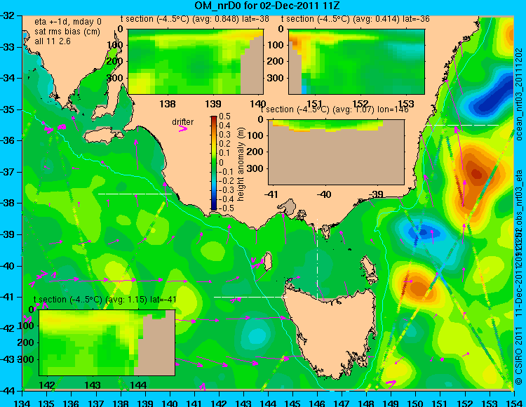This screenshot has width=526, height=407.
Task: Click King Island northwest of Tasmania
Action: 268,262
